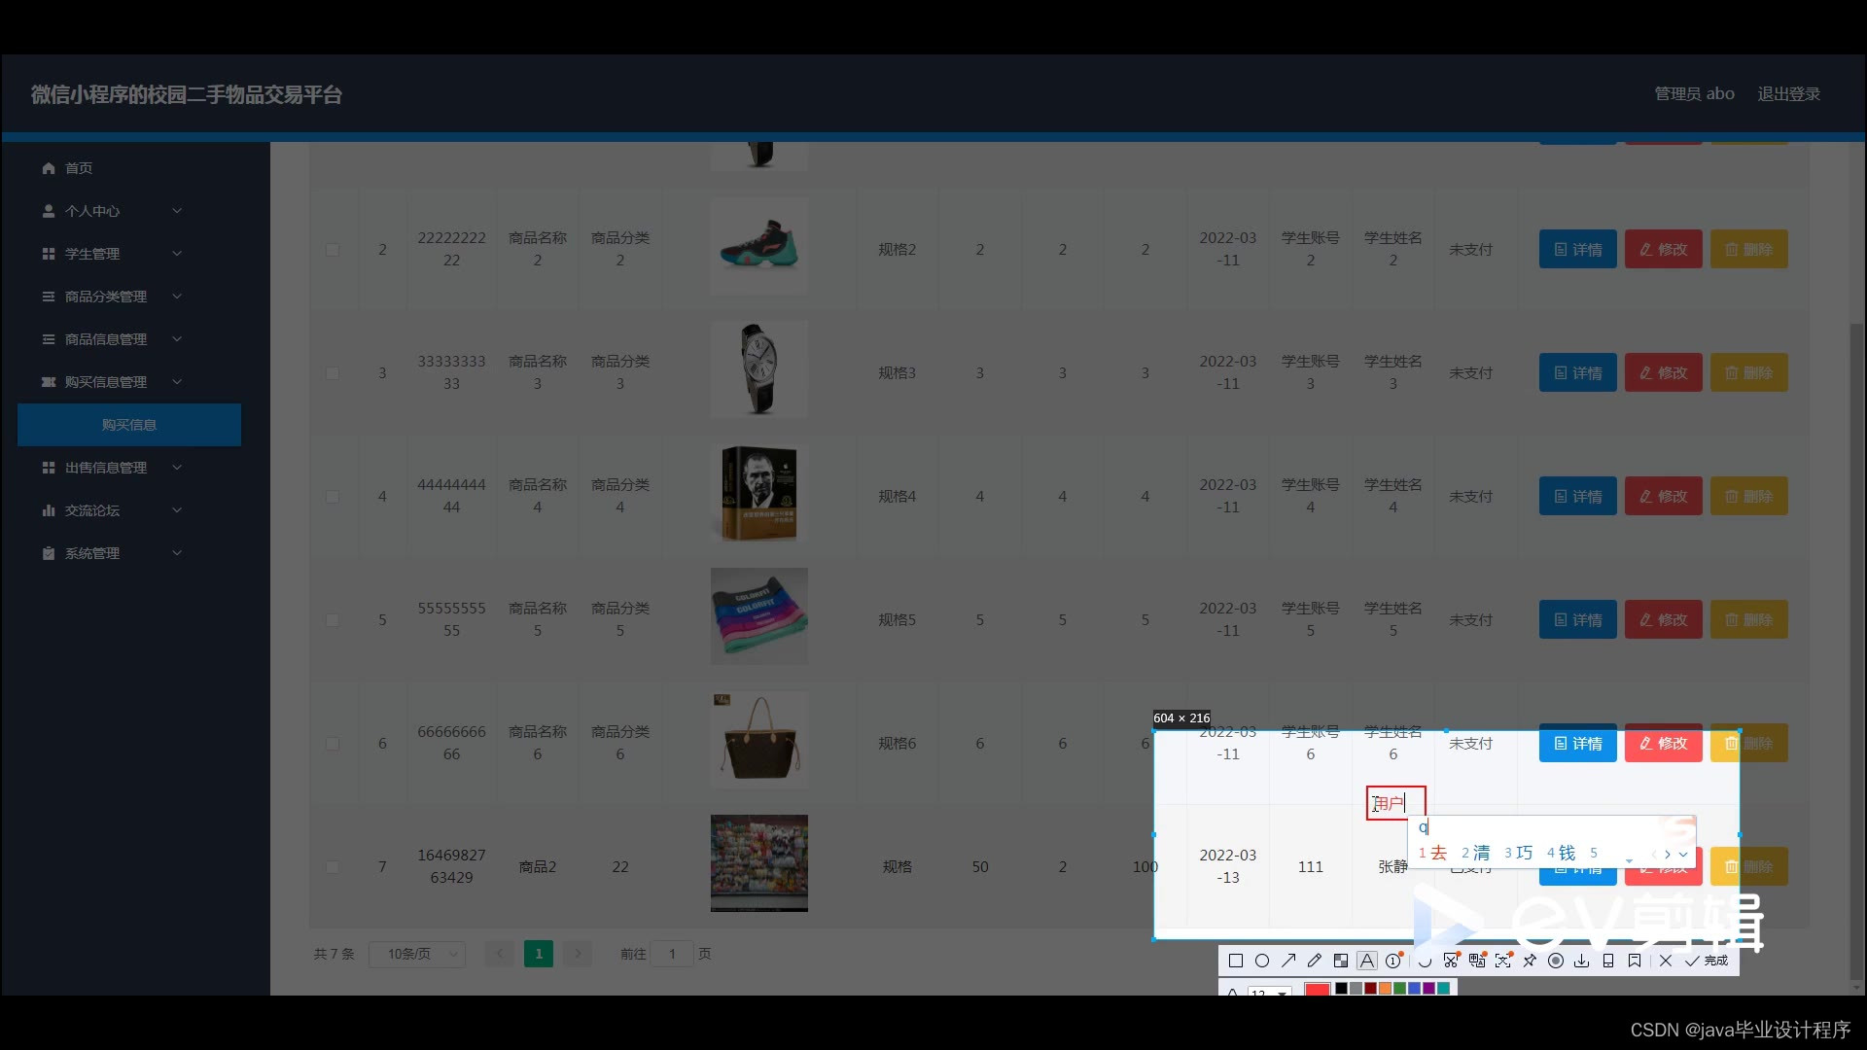Screen dimensions: 1867x1050
Task: Open the 10条/页 page size dropdown
Action: point(417,954)
